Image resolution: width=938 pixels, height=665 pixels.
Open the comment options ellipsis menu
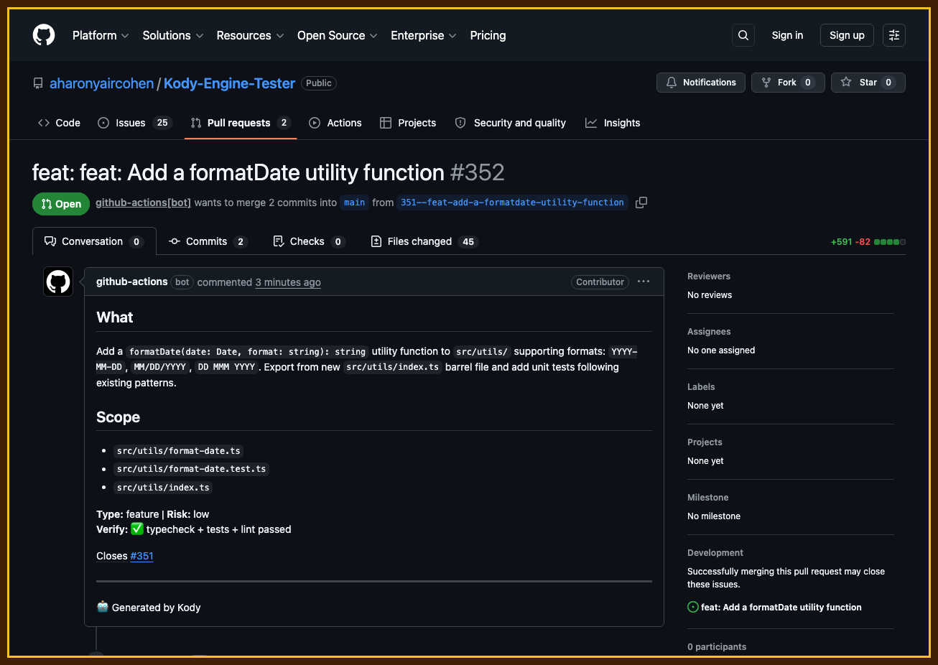tap(643, 282)
